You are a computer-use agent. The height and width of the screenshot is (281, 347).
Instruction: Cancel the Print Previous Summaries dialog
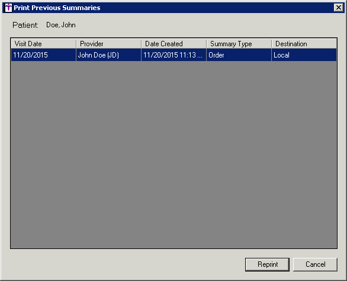(315, 264)
